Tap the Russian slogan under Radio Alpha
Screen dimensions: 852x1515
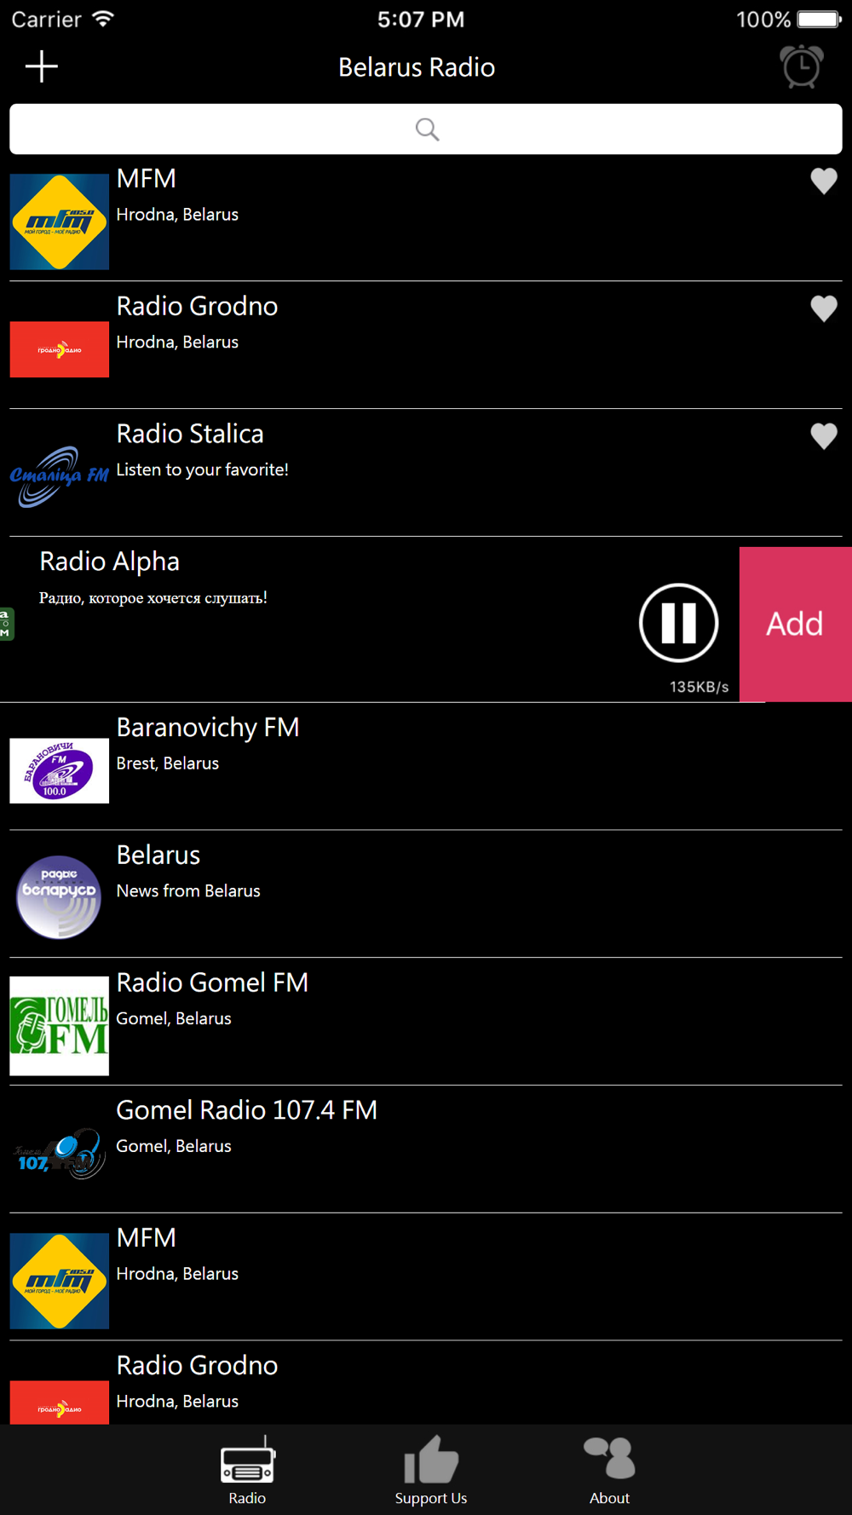pyautogui.click(x=153, y=598)
